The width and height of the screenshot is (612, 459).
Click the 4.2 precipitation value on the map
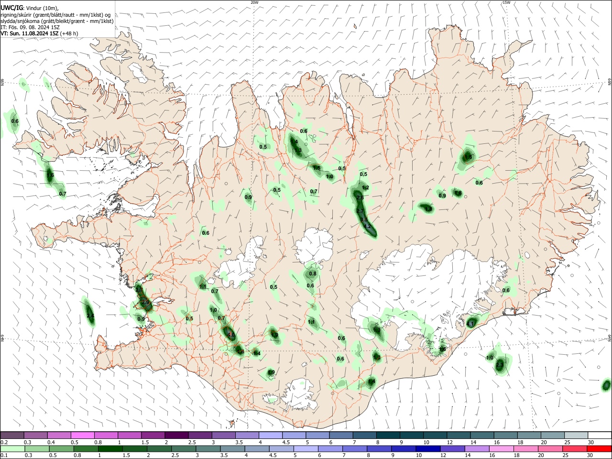click(367, 226)
